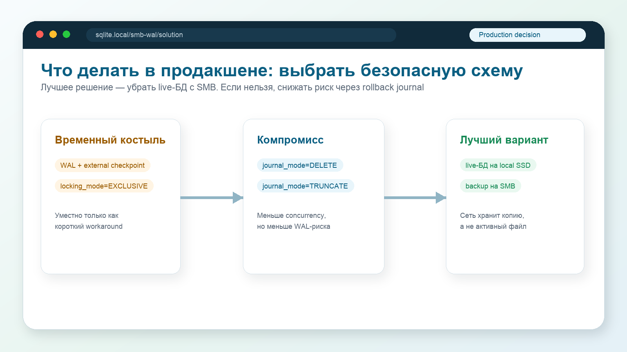Select the 'locking_mode=EXCLUSIVE' chip
Viewport: 627px width, 352px height.
[104, 186]
